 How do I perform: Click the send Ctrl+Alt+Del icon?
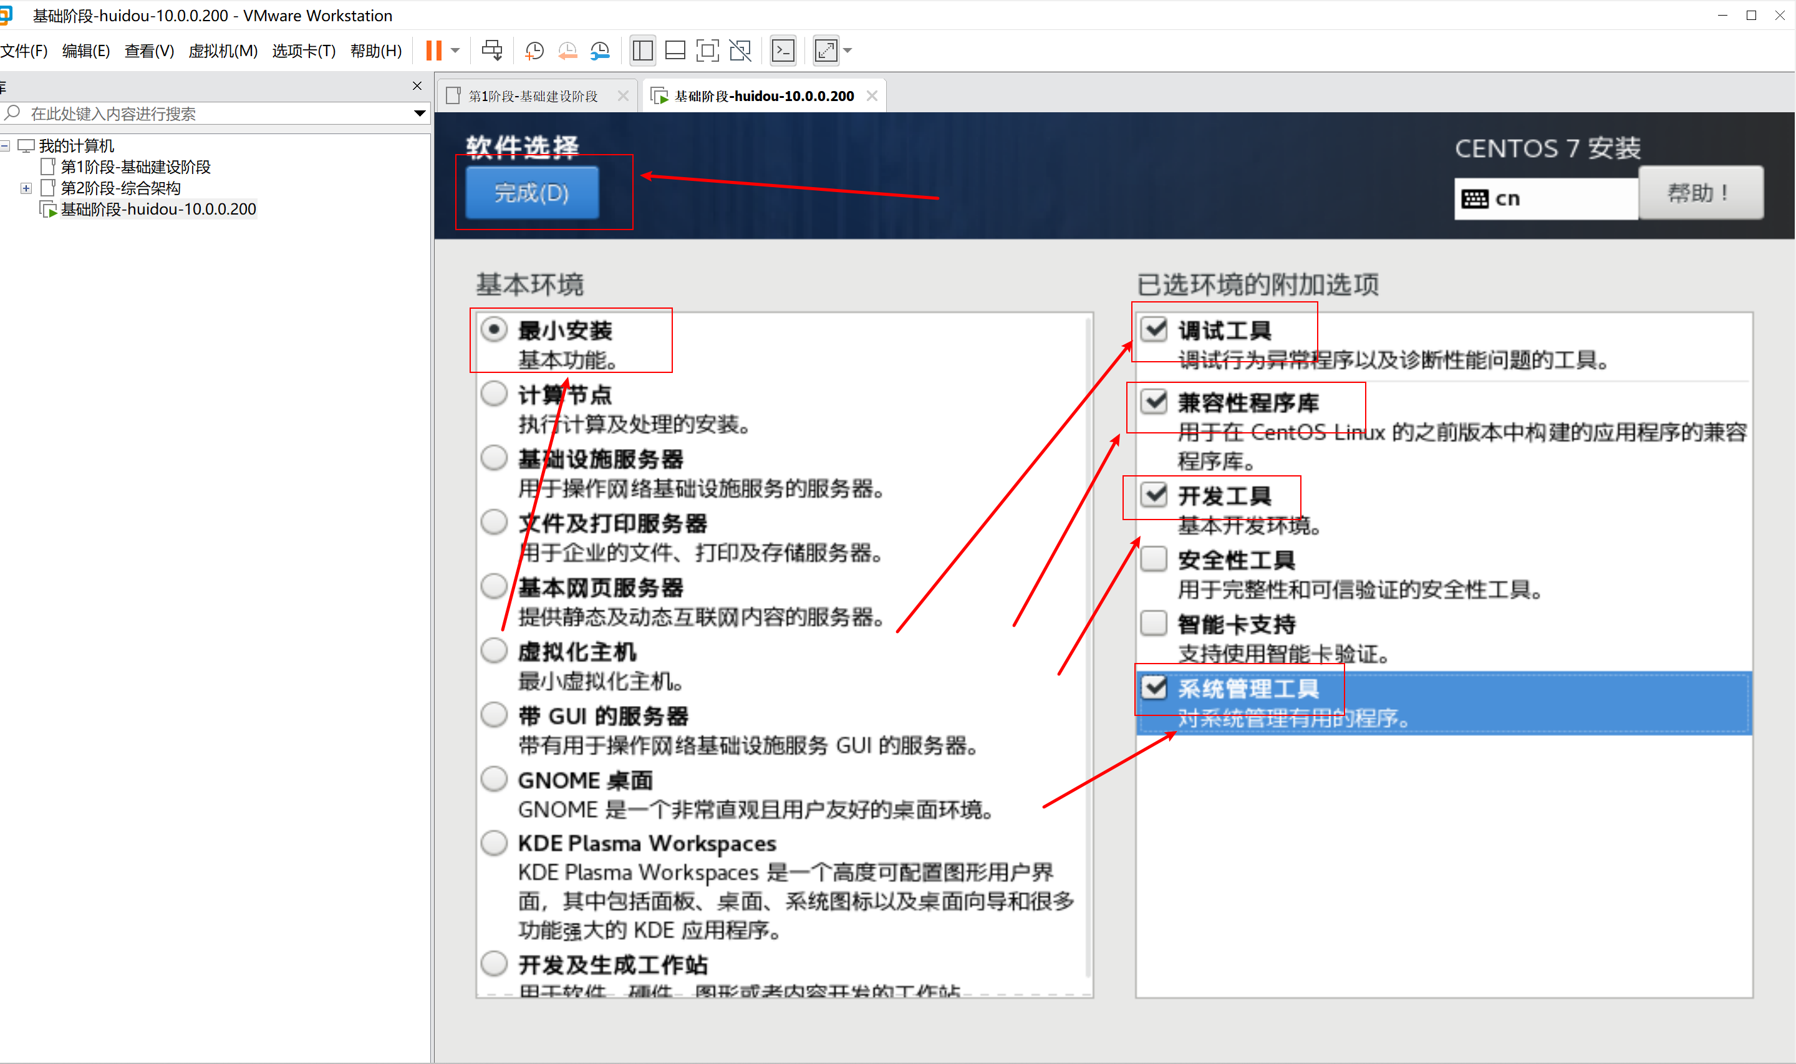pos(493,50)
